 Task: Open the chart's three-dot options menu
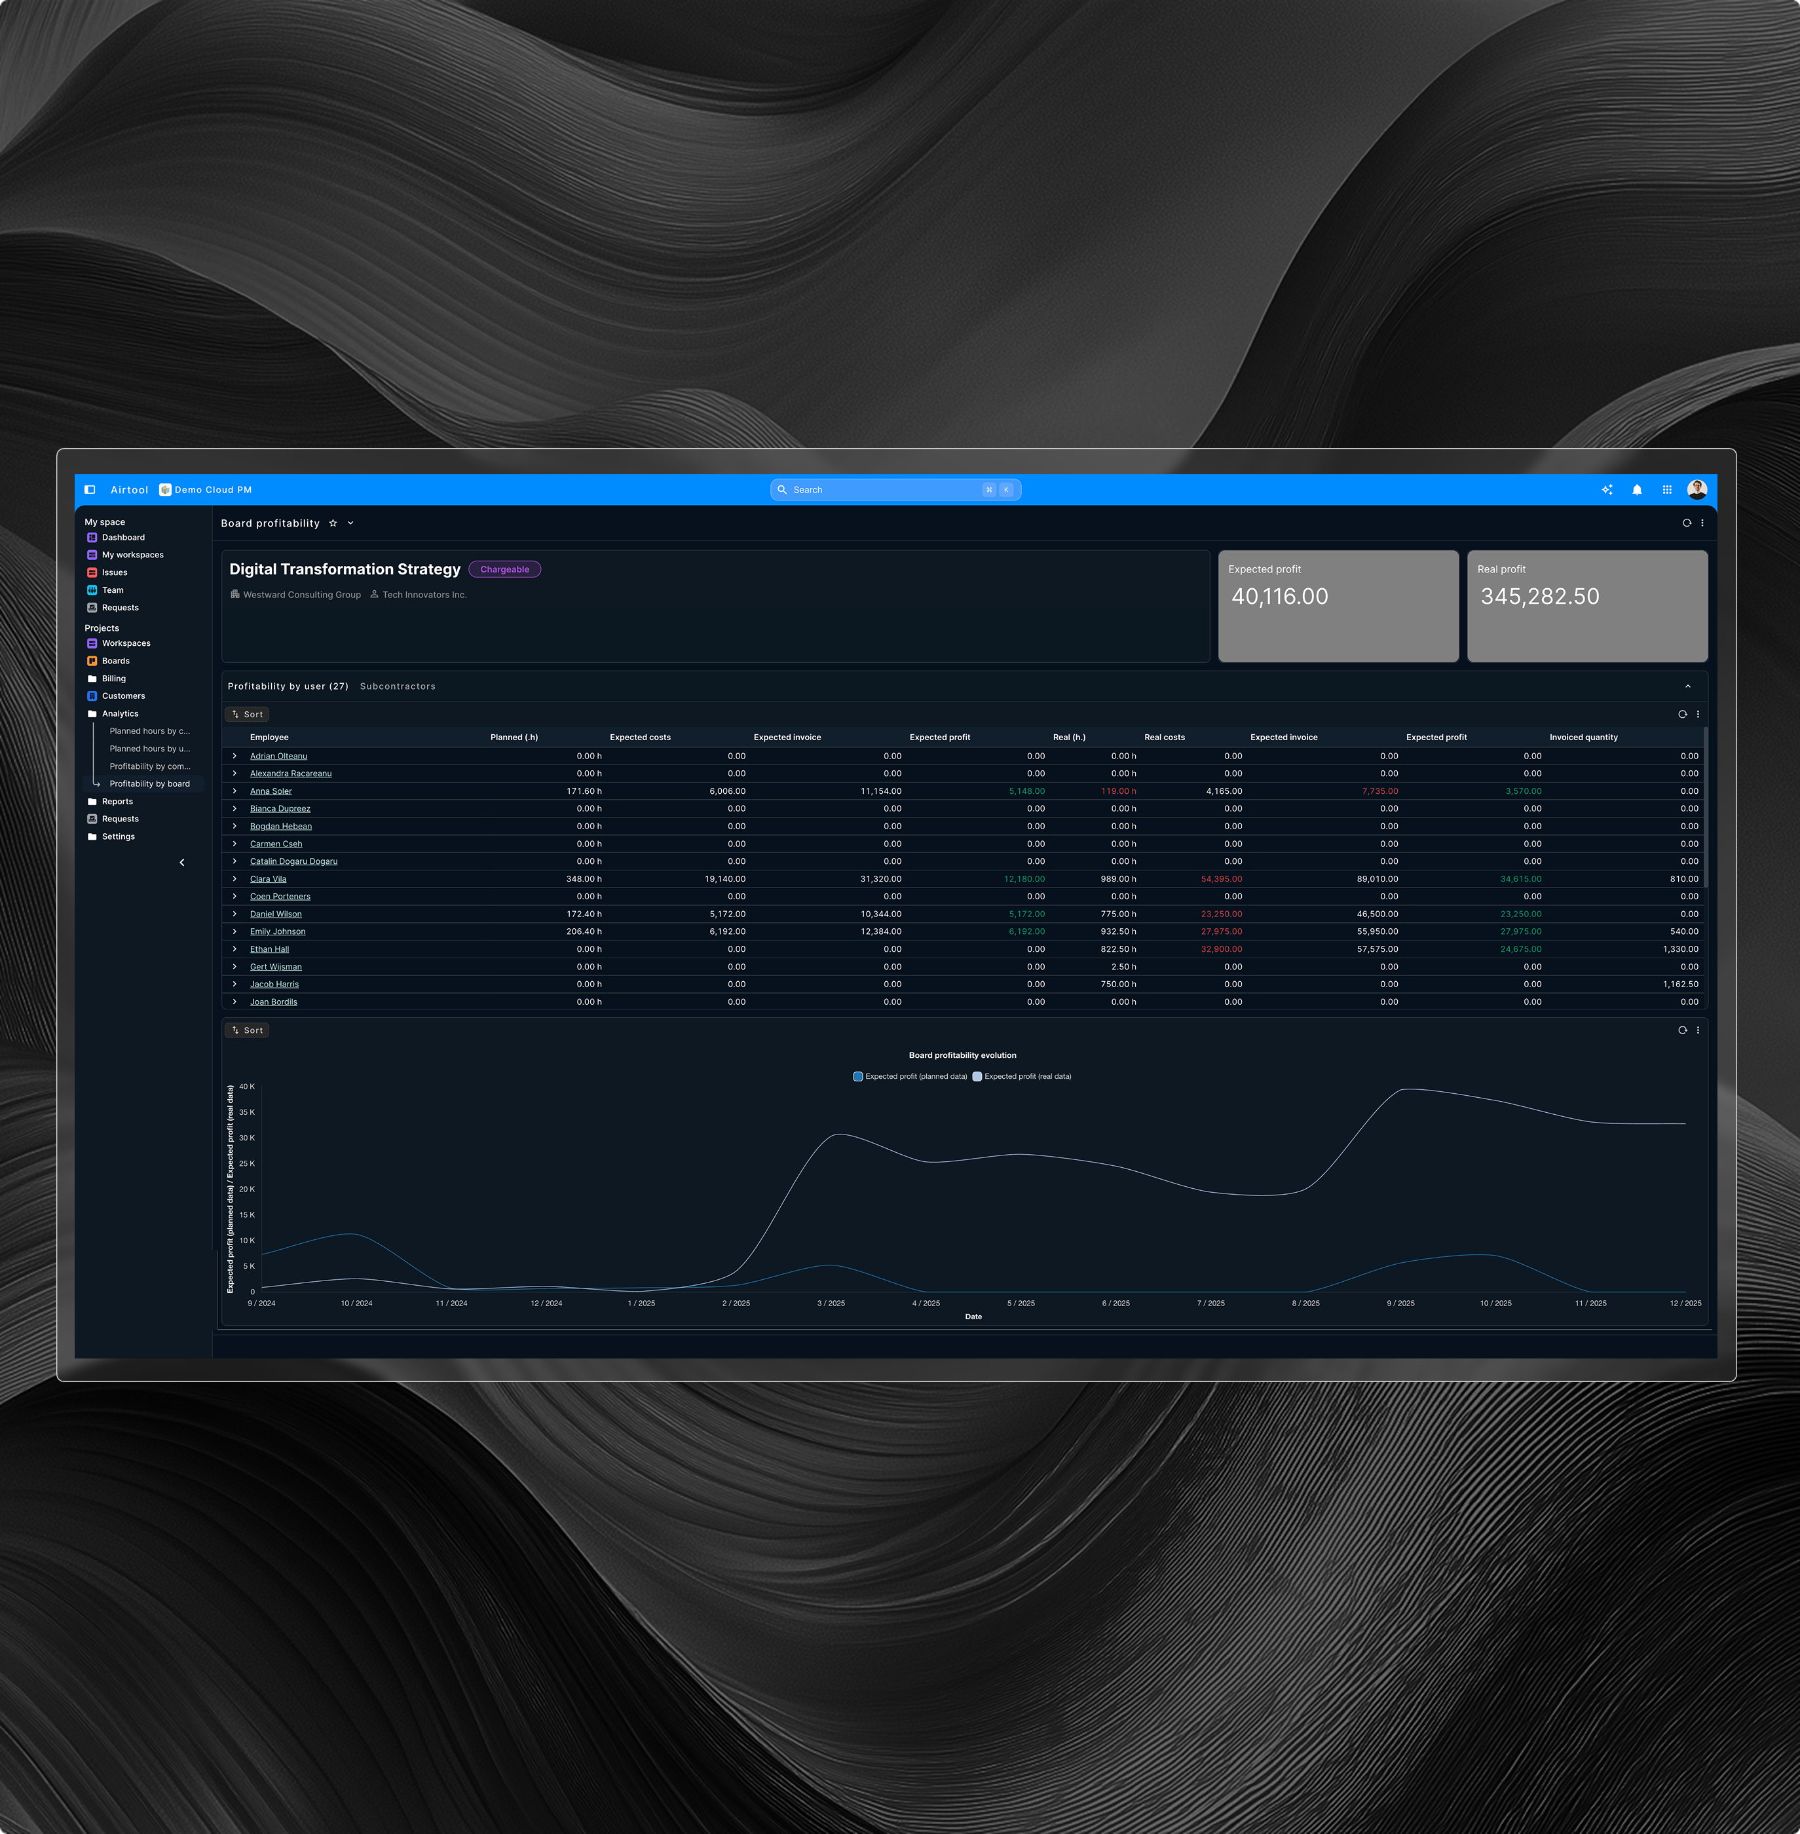1698,1030
